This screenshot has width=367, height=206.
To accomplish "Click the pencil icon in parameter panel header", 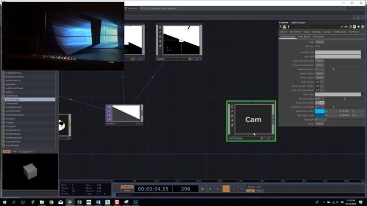I will 342,27.
